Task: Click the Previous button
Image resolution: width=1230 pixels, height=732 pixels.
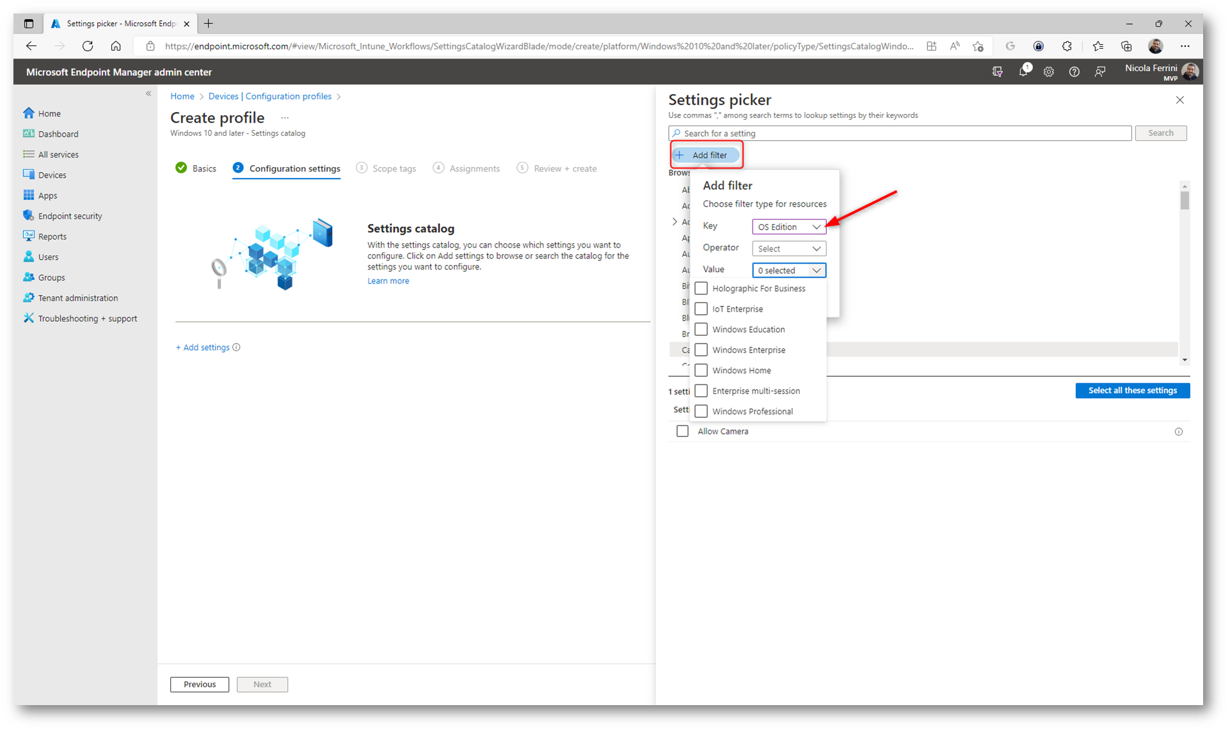Action: (200, 685)
